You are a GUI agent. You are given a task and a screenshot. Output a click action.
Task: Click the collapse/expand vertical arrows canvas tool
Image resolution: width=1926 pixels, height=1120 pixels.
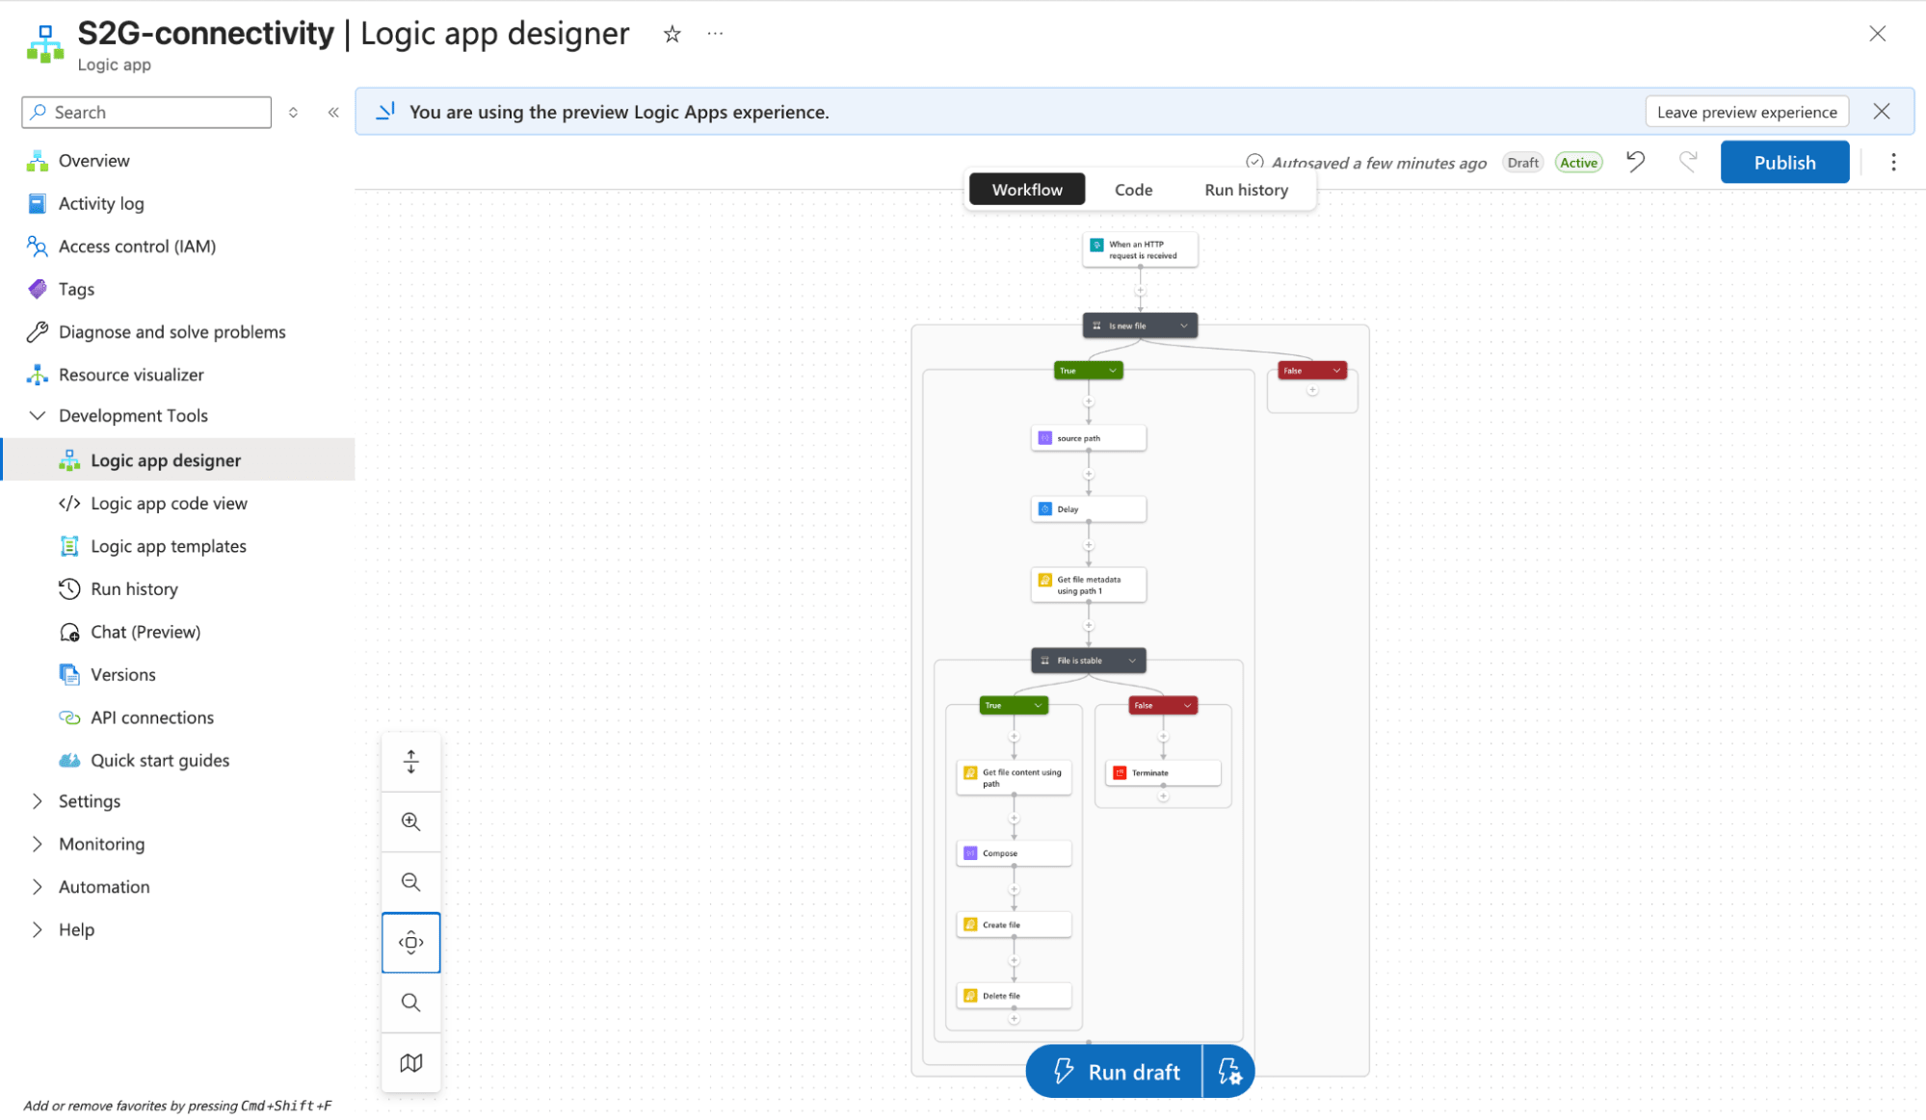coord(411,762)
